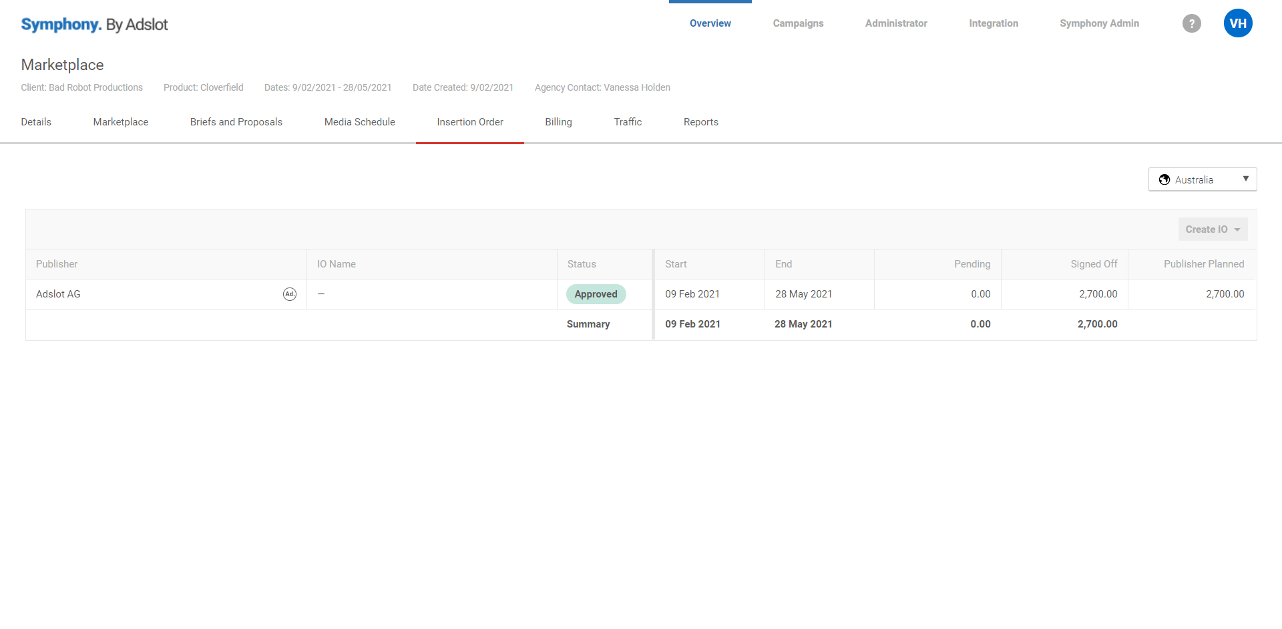Click the Ad badge icon beside Adslot AG

click(x=290, y=294)
